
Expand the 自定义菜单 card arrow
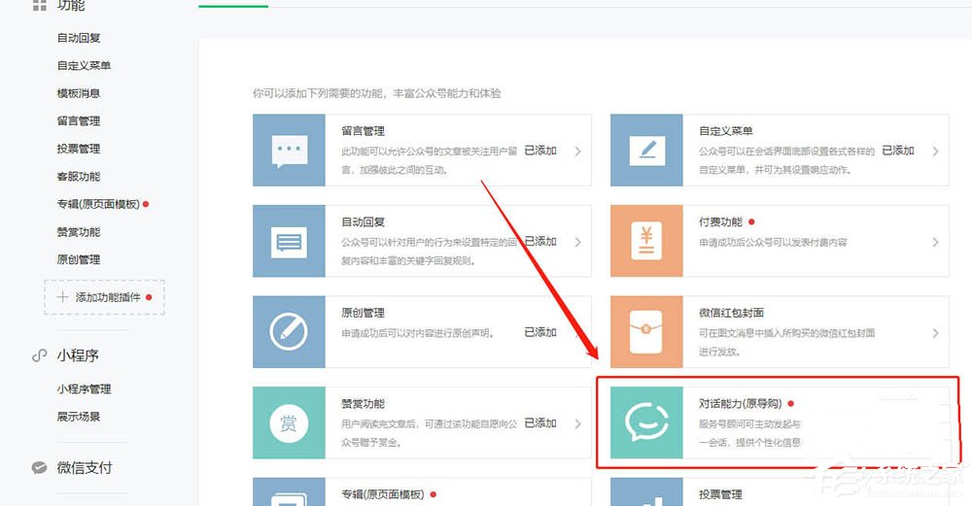(x=935, y=152)
